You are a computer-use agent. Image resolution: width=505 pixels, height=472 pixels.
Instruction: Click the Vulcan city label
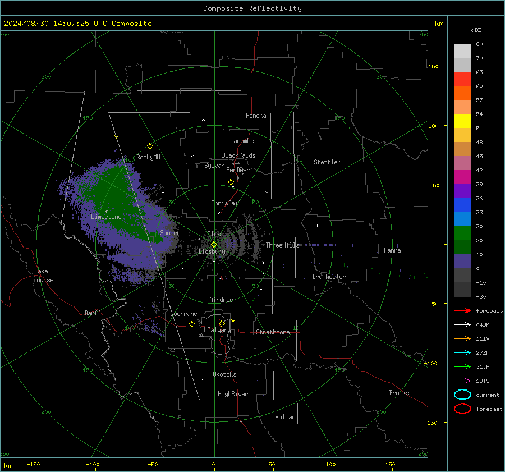(286, 417)
